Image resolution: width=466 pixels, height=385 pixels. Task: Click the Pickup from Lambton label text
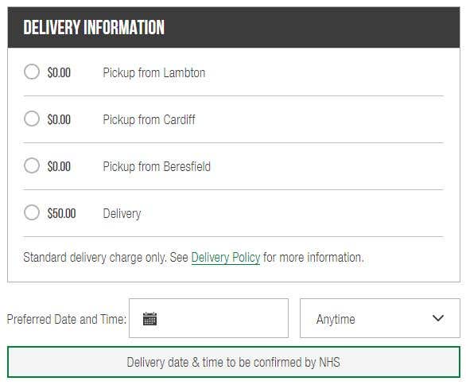click(x=154, y=73)
